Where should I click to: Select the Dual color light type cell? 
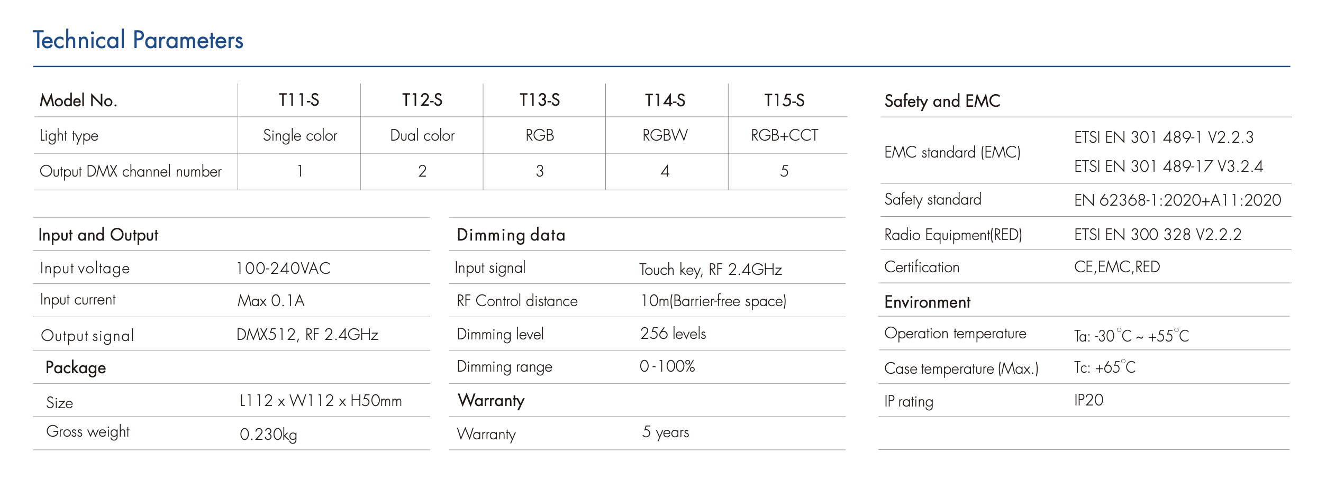point(422,135)
